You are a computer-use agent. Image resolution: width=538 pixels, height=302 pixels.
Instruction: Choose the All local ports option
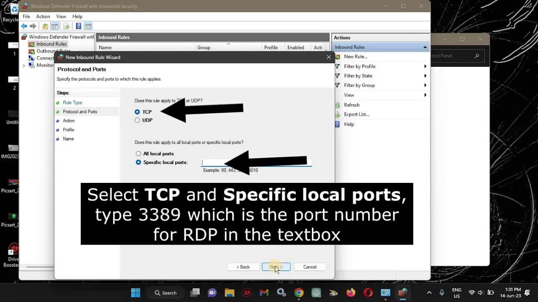(x=138, y=154)
